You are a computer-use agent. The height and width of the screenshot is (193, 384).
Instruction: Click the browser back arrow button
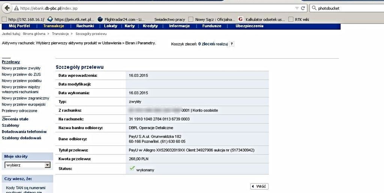pos(6,8)
